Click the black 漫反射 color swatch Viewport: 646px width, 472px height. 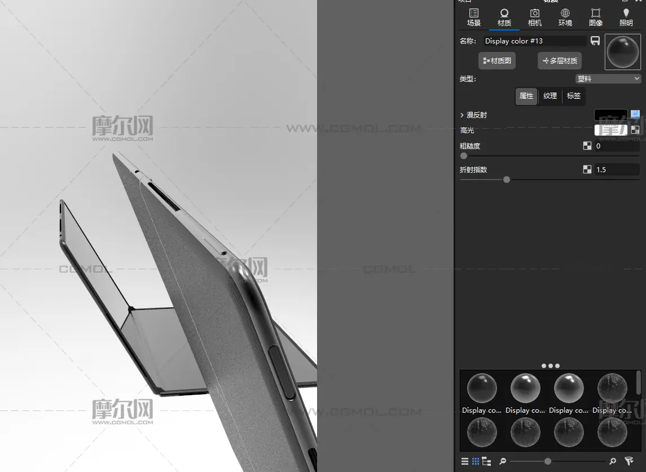click(x=610, y=115)
